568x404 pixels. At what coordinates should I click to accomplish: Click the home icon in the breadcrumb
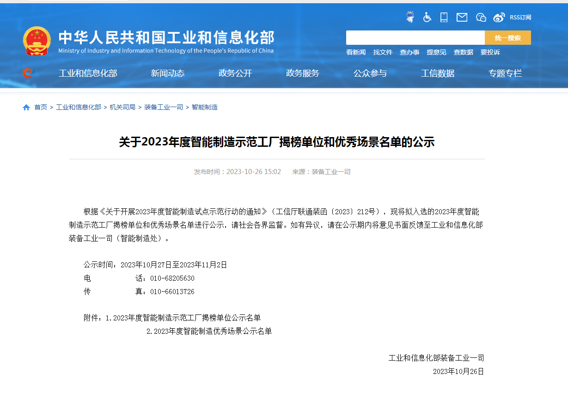(x=26, y=107)
